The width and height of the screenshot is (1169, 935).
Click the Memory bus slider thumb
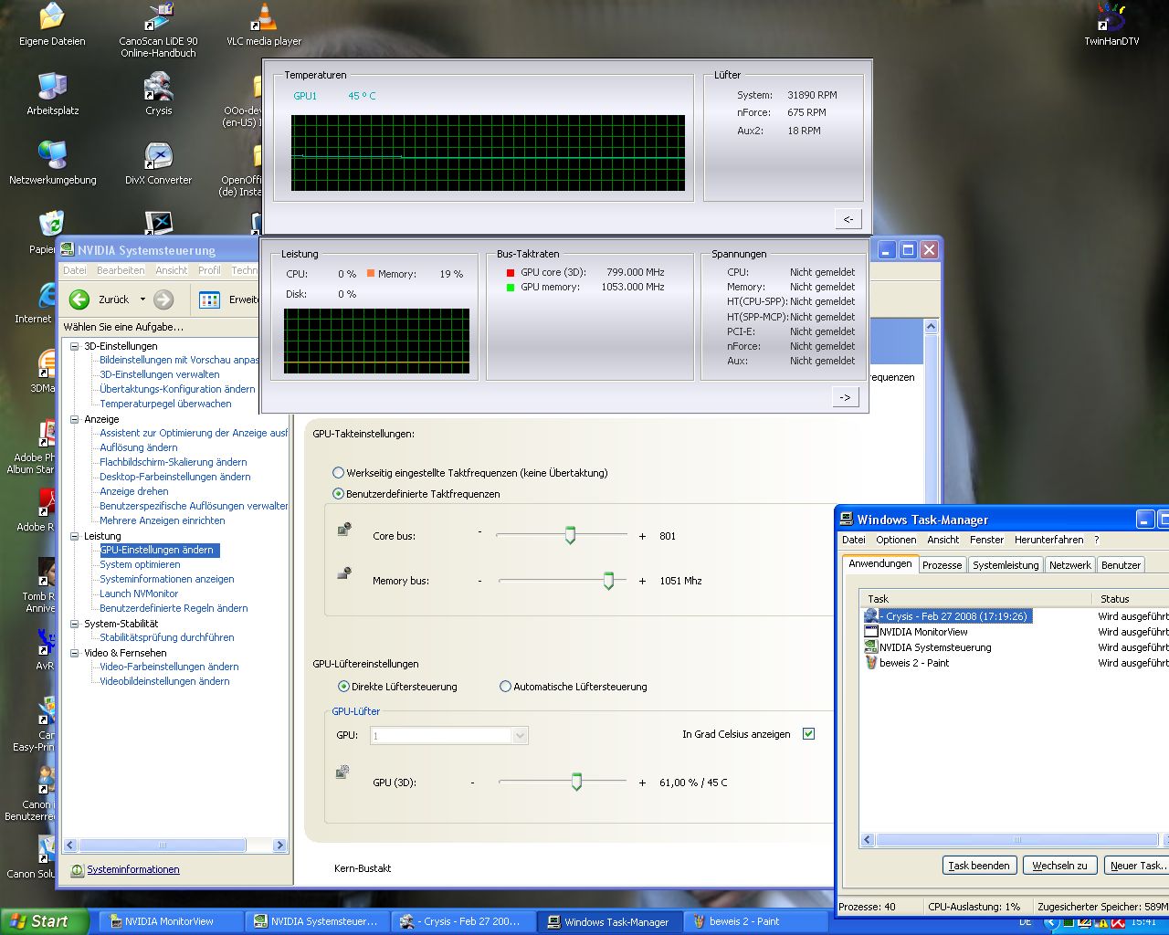click(x=608, y=580)
